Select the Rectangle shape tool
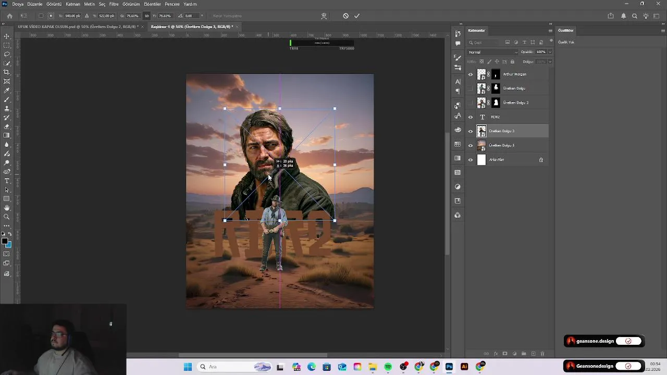The width and height of the screenshot is (667, 375). click(7, 198)
